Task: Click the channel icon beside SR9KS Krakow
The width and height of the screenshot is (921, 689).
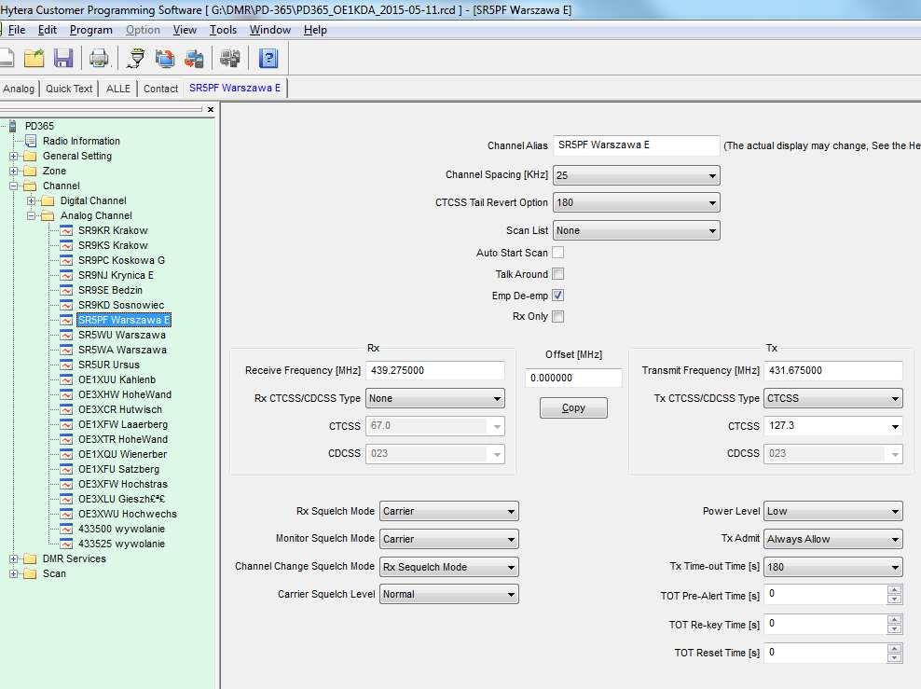Action: [x=66, y=245]
